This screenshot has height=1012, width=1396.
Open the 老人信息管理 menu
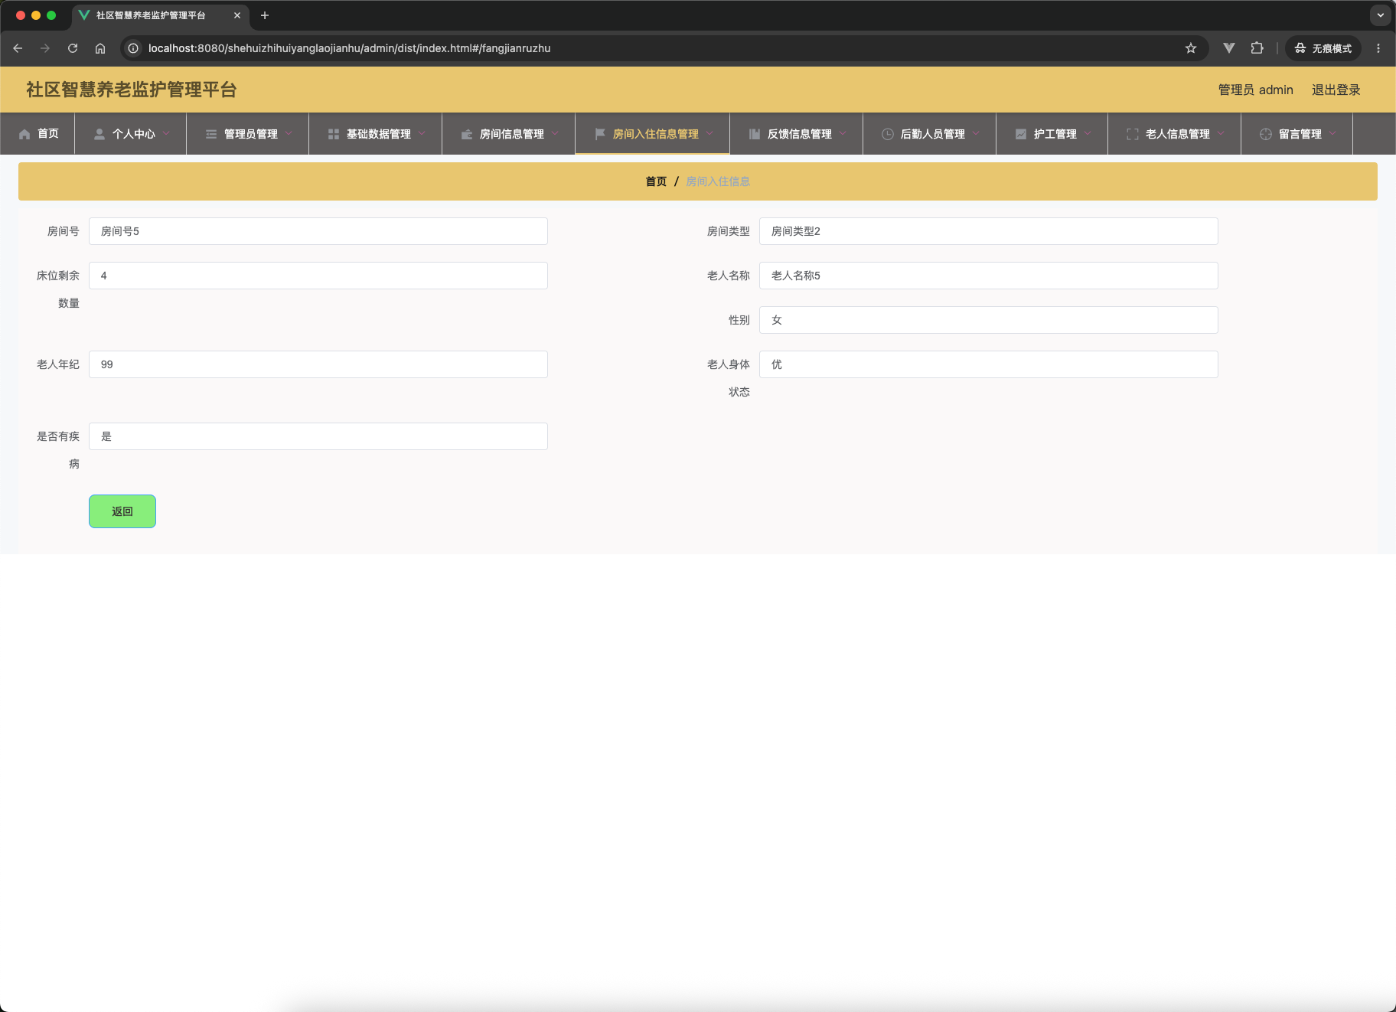(1175, 134)
